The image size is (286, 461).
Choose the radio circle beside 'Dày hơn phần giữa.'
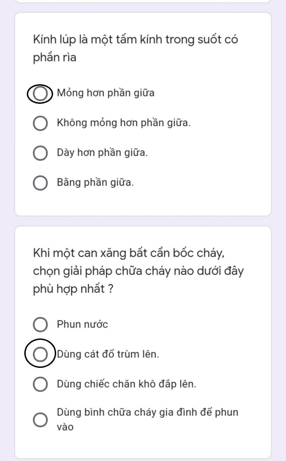click(x=40, y=153)
